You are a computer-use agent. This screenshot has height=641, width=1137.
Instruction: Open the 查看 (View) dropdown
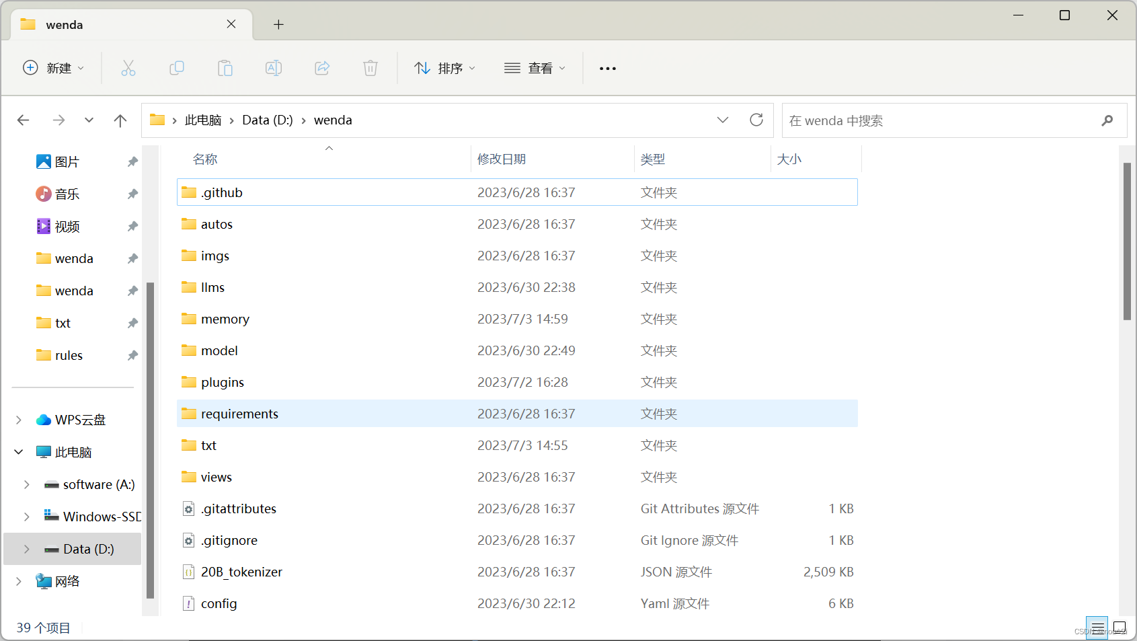[535, 68]
